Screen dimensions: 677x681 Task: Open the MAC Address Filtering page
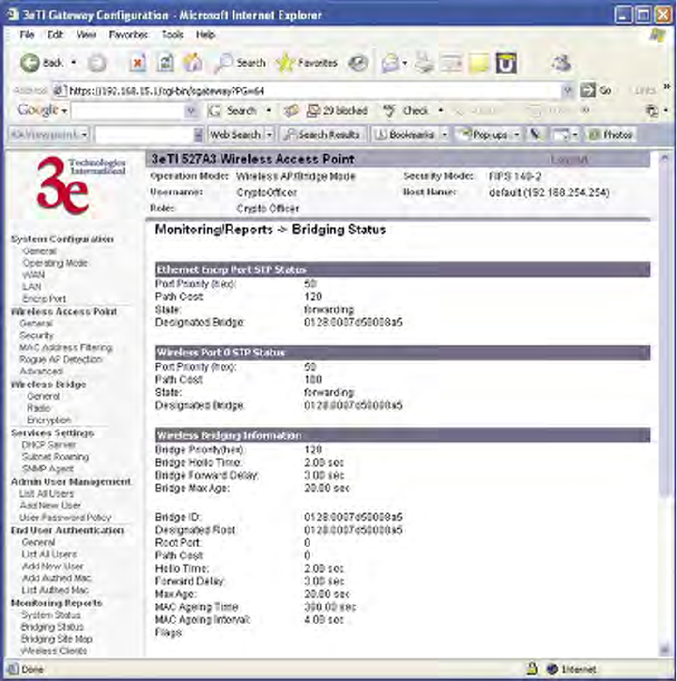coord(66,347)
